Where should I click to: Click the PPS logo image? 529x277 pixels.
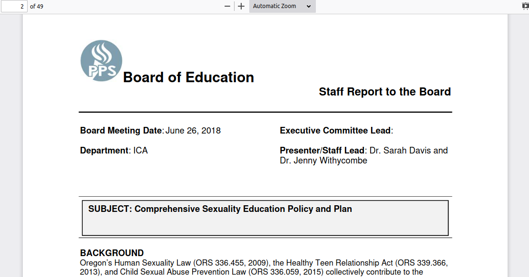pyautogui.click(x=101, y=61)
